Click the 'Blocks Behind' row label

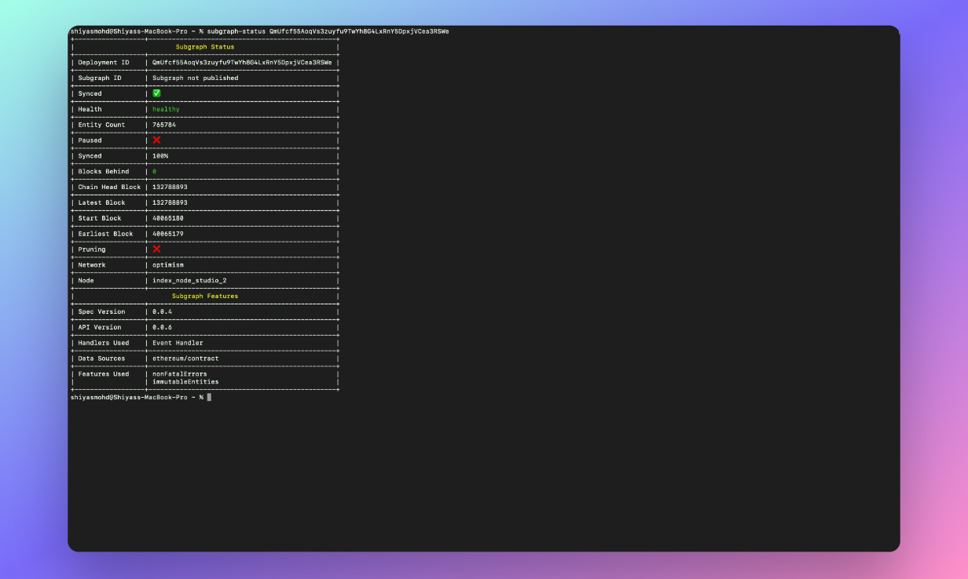pos(104,172)
